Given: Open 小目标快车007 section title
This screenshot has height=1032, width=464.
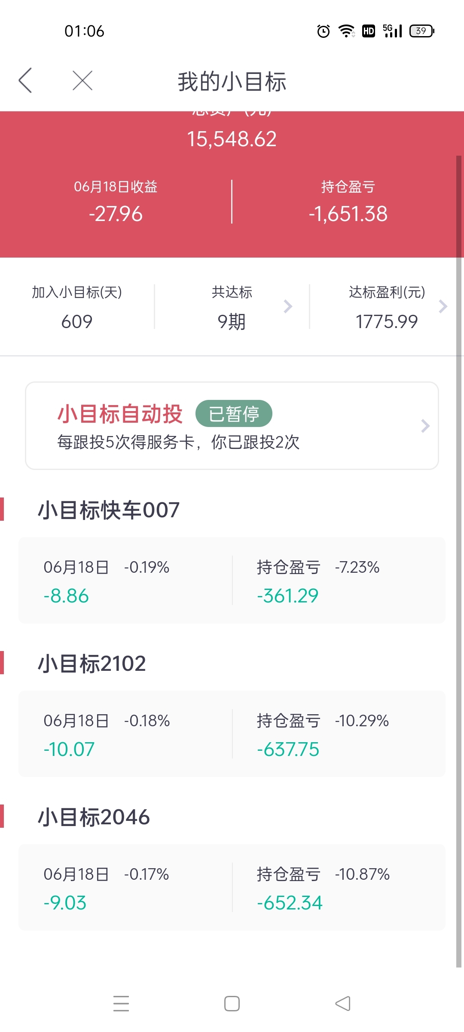Looking at the screenshot, I should [109, 510].
